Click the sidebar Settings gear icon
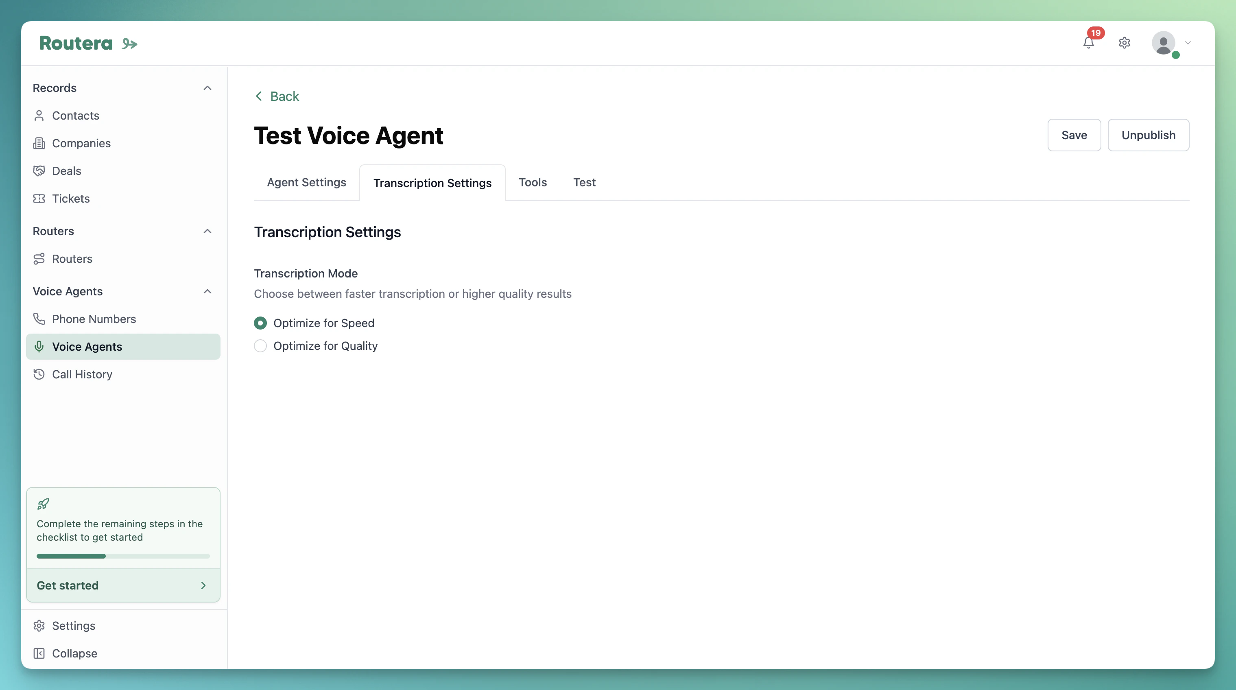1236x690 pixels. click(x=39, y=626)
